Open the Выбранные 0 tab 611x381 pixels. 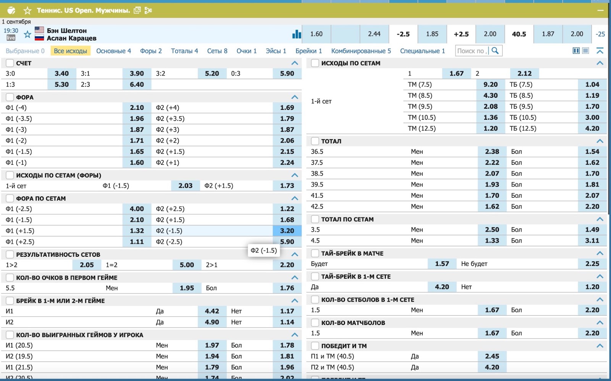tap(25, 51)
